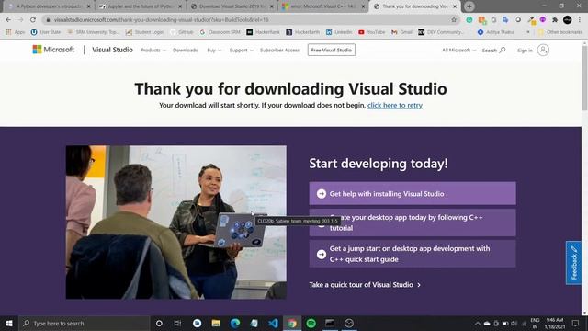Open the C++ tutorial desktop app link
Image resolution: width=588 pixels, height=331 pixels.
point(413,223)
